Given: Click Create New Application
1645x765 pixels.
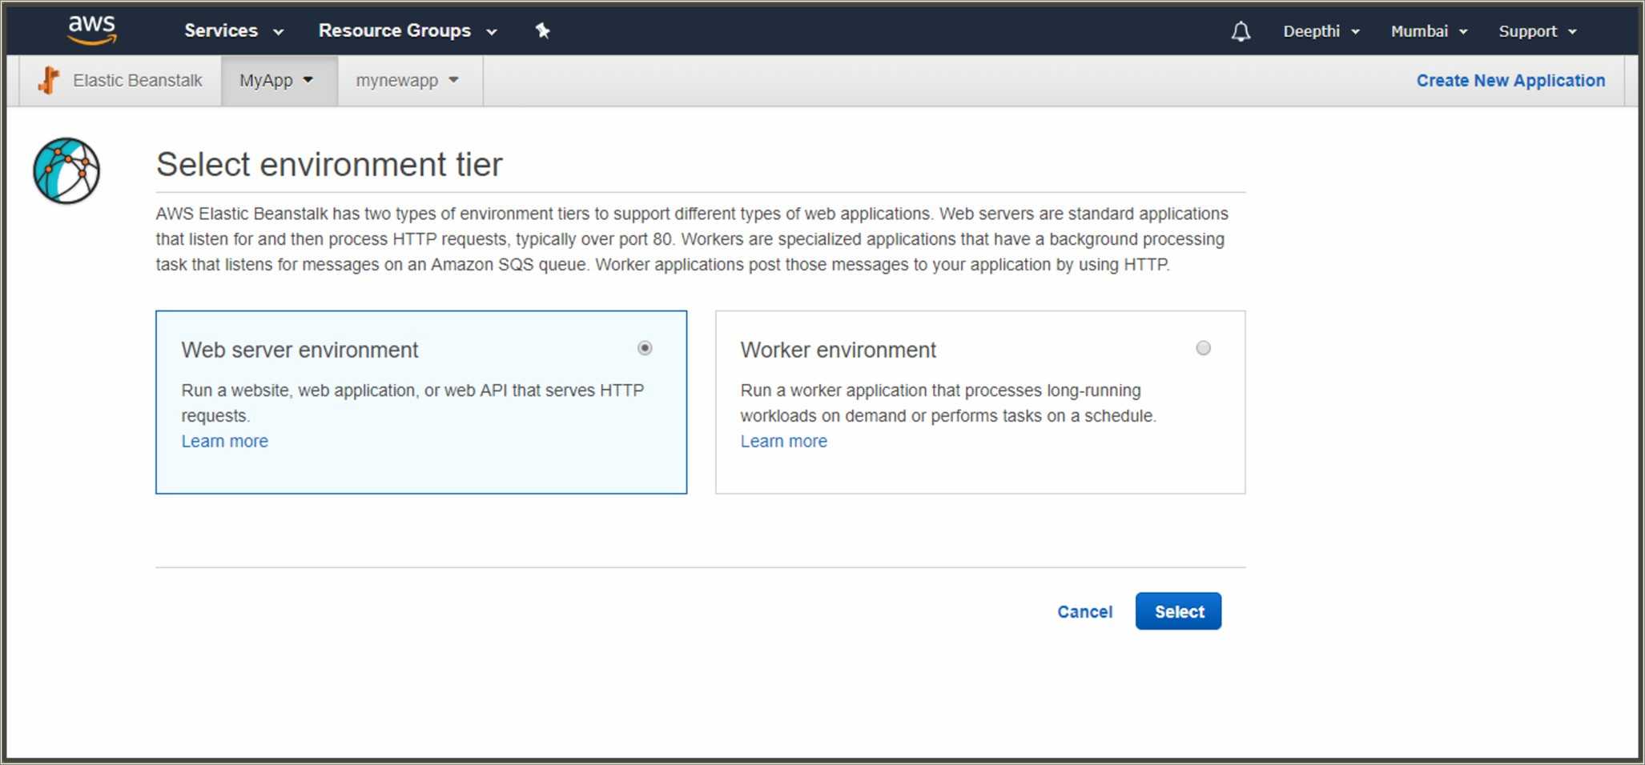Looking at the screenshot, I should click(x=1510, y=80).
